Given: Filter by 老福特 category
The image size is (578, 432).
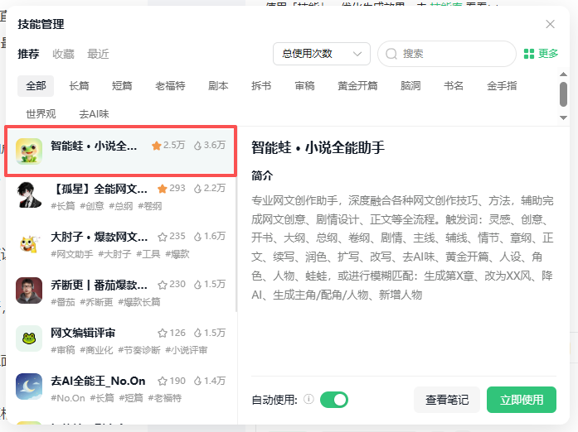Looking at the screenshot, I should pyautogui.click(x=170, y=86).
